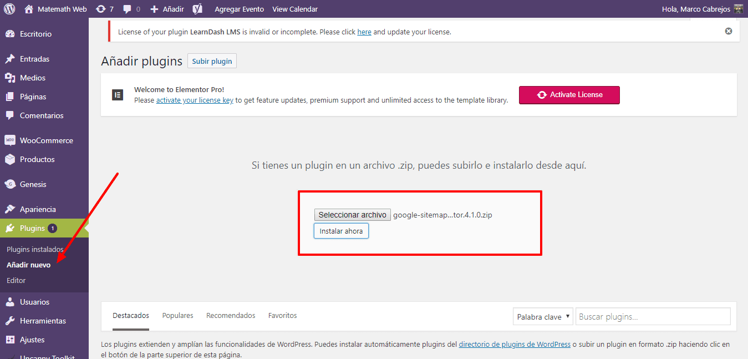
Task: Click the Genesis icon in sidebar
Action: click(x=10, y=184)
